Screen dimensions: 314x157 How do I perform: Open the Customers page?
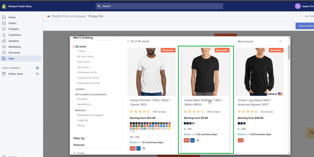pos(15,35)
